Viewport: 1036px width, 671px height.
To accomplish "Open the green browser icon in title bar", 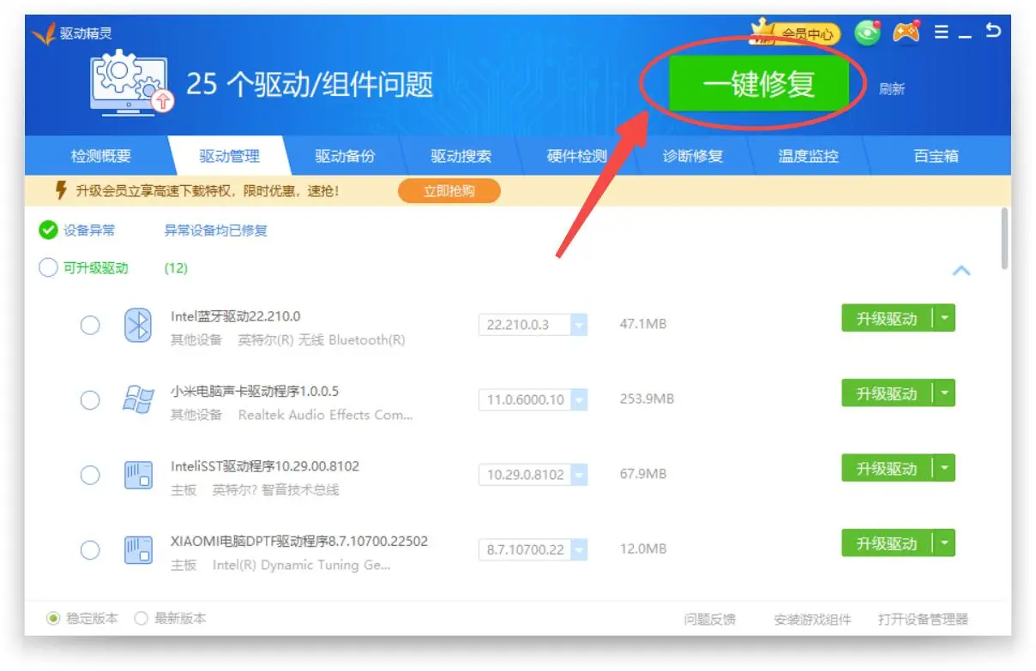I will [x=867, y=33].
